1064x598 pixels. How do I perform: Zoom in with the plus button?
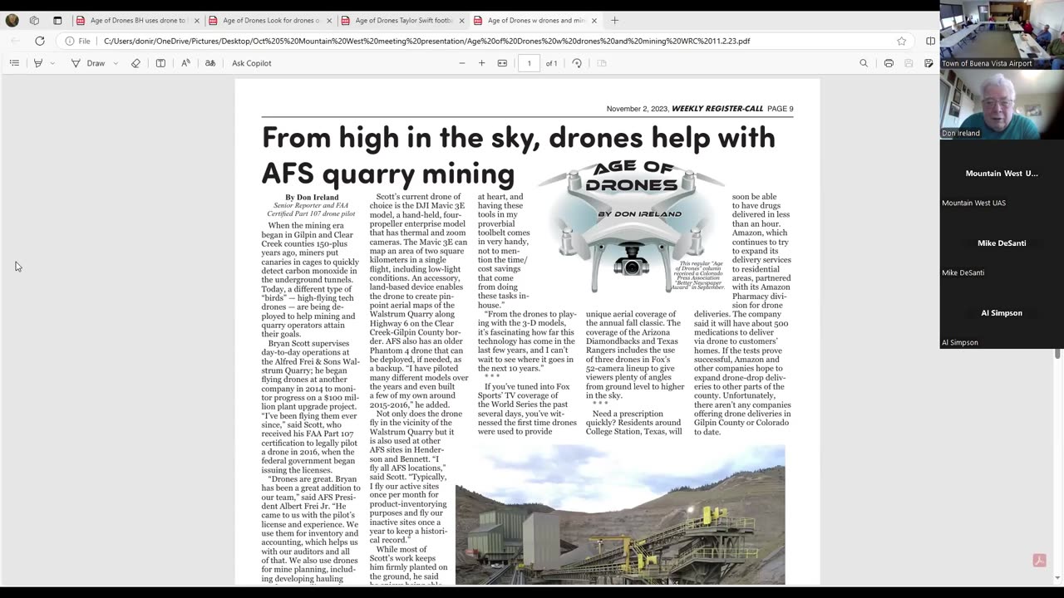pos(481,63)
